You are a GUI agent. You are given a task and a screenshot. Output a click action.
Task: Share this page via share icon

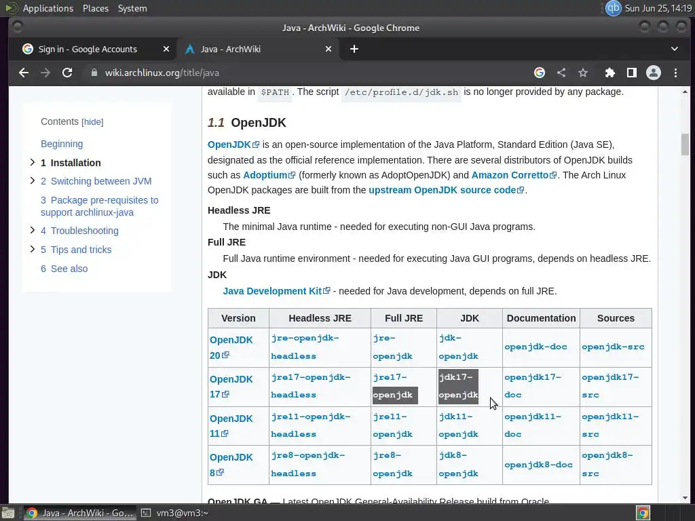[561, 73]
